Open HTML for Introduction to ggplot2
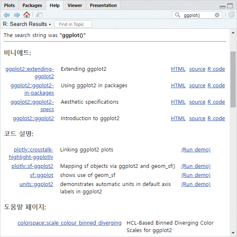The width and height of the screenshot is (237, 237). (x=178, y=118)
